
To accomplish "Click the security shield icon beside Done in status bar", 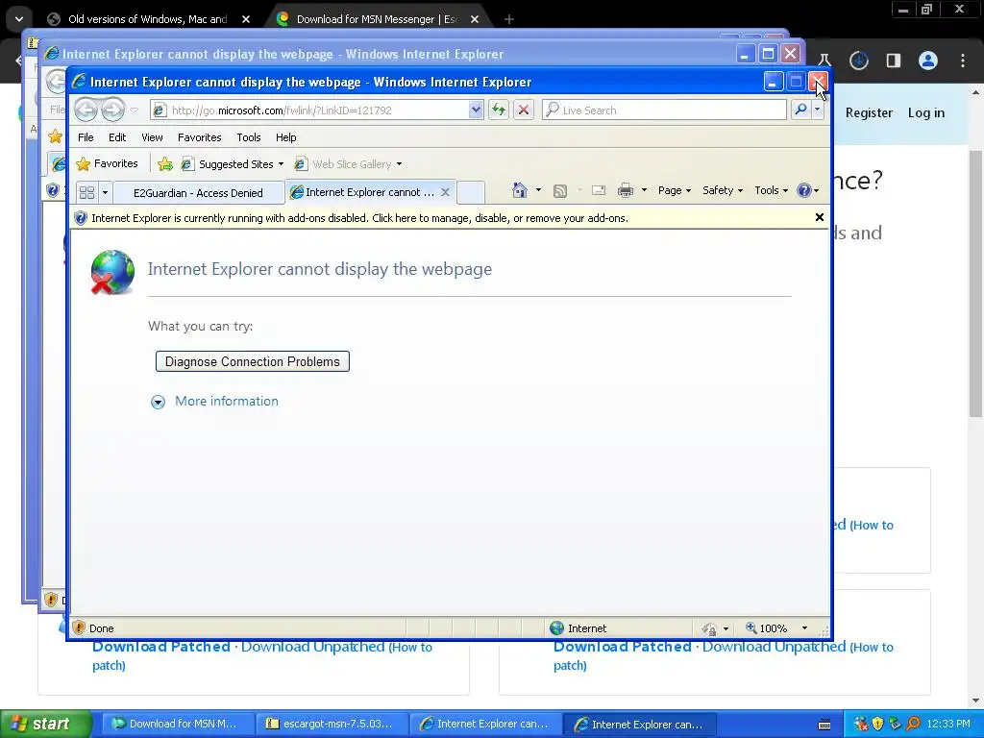I will click(x=79, y=627).
